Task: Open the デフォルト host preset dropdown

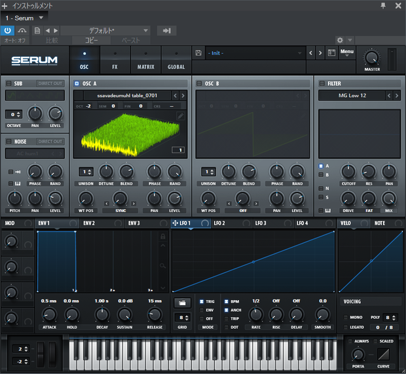Action: pyautogui.click(x=105, y=31)
